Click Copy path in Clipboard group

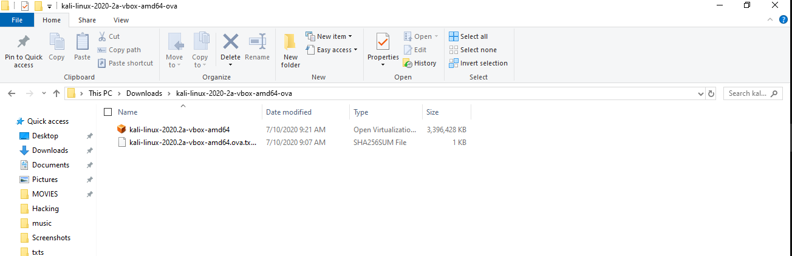click(119, 50)
